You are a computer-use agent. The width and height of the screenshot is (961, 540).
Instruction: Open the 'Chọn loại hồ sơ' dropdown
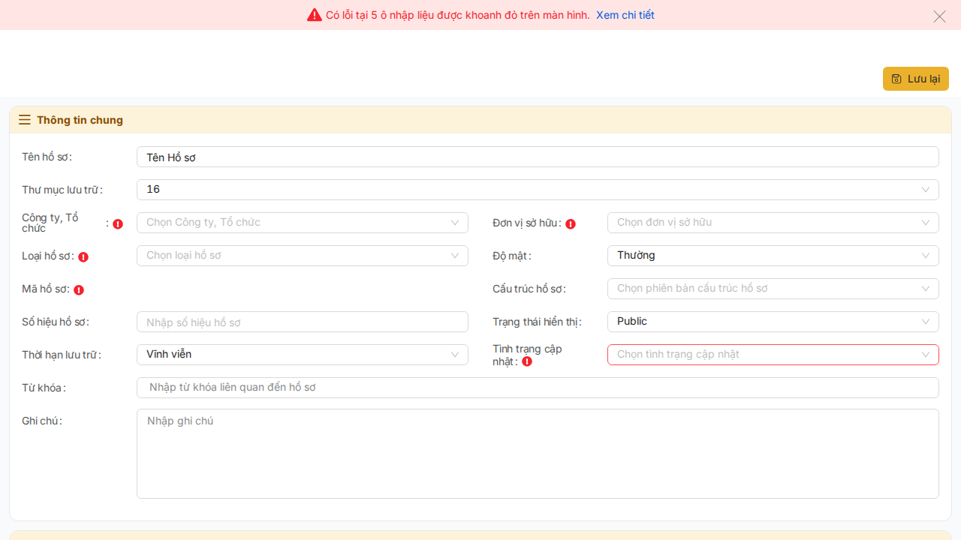[302, 256]
